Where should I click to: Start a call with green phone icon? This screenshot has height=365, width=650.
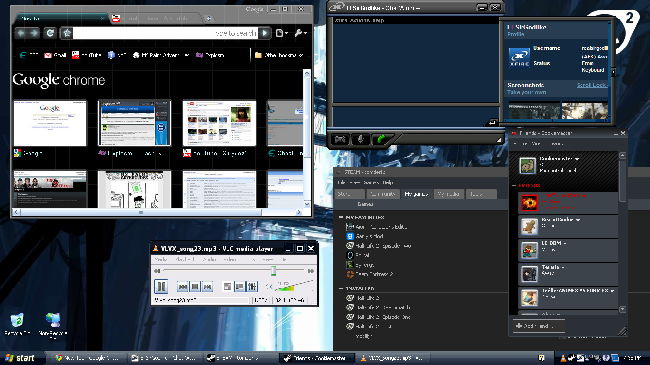pyautogui.click(x=380, y=139)
